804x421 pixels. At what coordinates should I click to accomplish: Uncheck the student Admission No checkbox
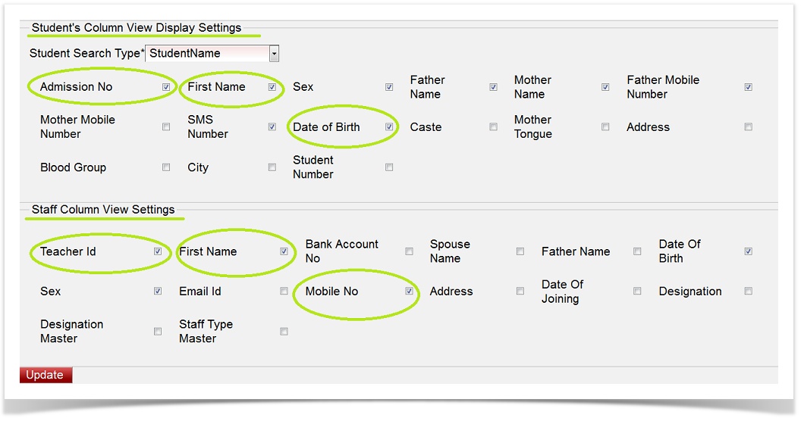point(166,87)
